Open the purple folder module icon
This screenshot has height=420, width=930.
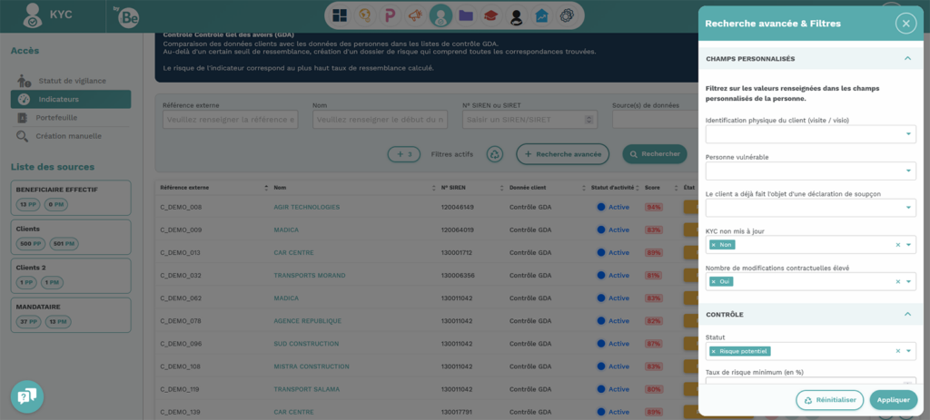click(x=466, y=15)
